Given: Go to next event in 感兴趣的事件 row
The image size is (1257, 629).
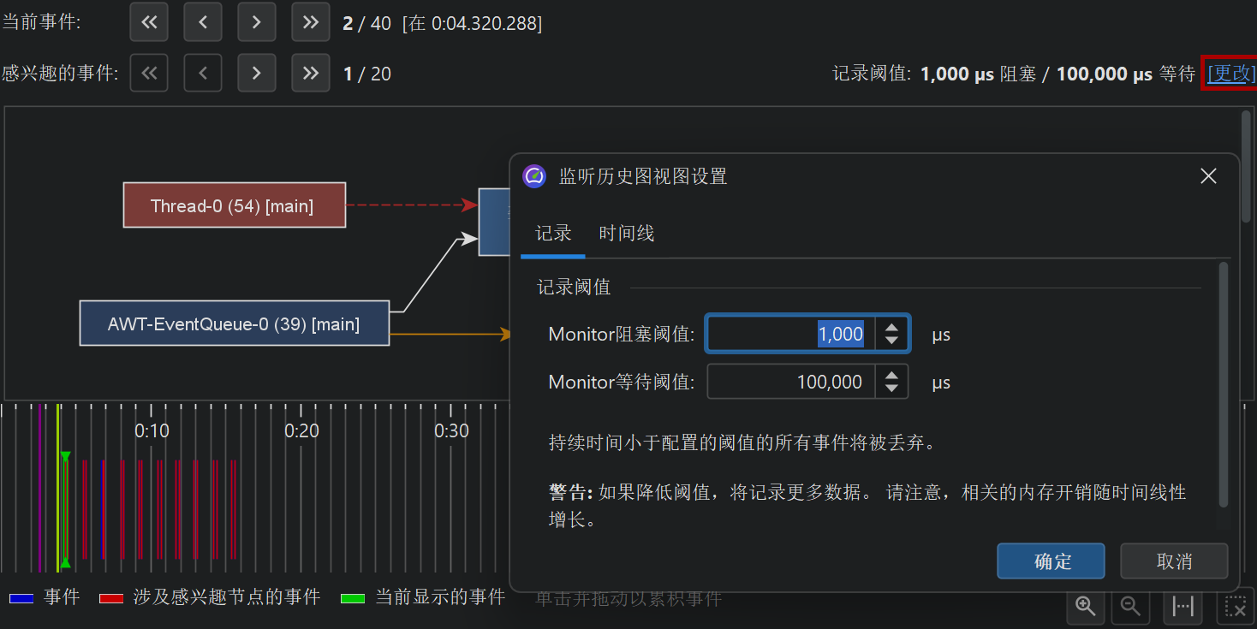Looking at the screenshot, I should pyautogui.click(x=257, y=74).
